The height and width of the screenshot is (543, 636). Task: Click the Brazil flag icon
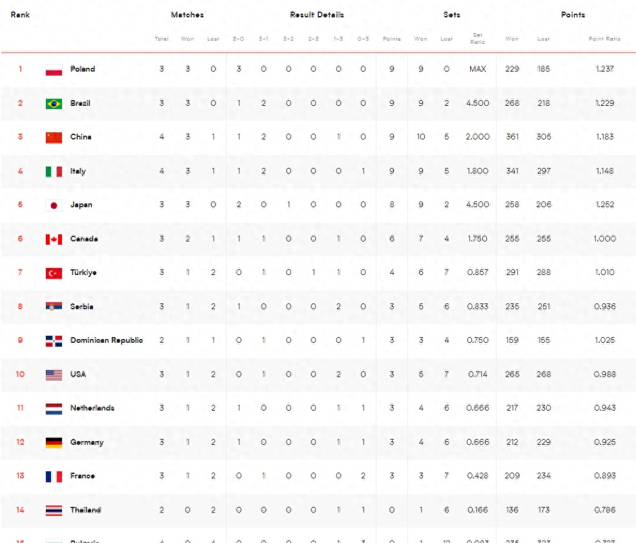pos(54,103)
